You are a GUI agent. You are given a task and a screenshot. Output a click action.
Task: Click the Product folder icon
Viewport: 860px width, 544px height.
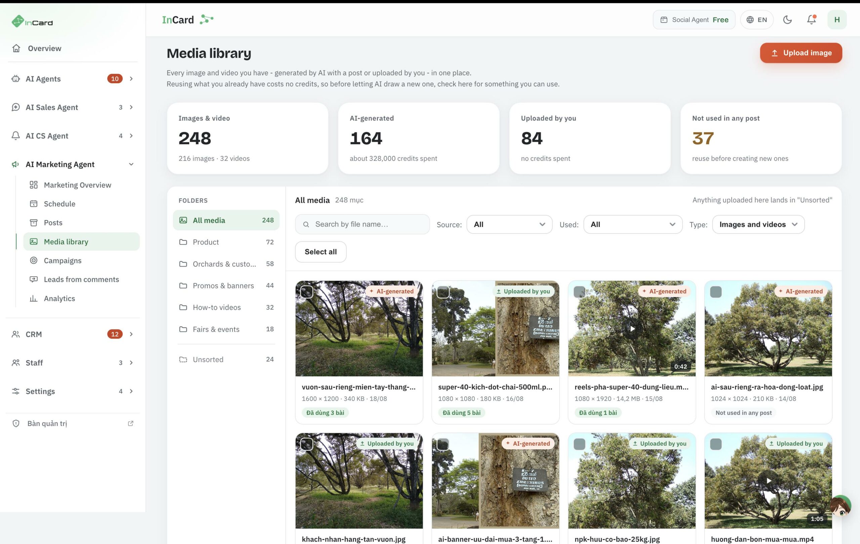click(183, 242)
